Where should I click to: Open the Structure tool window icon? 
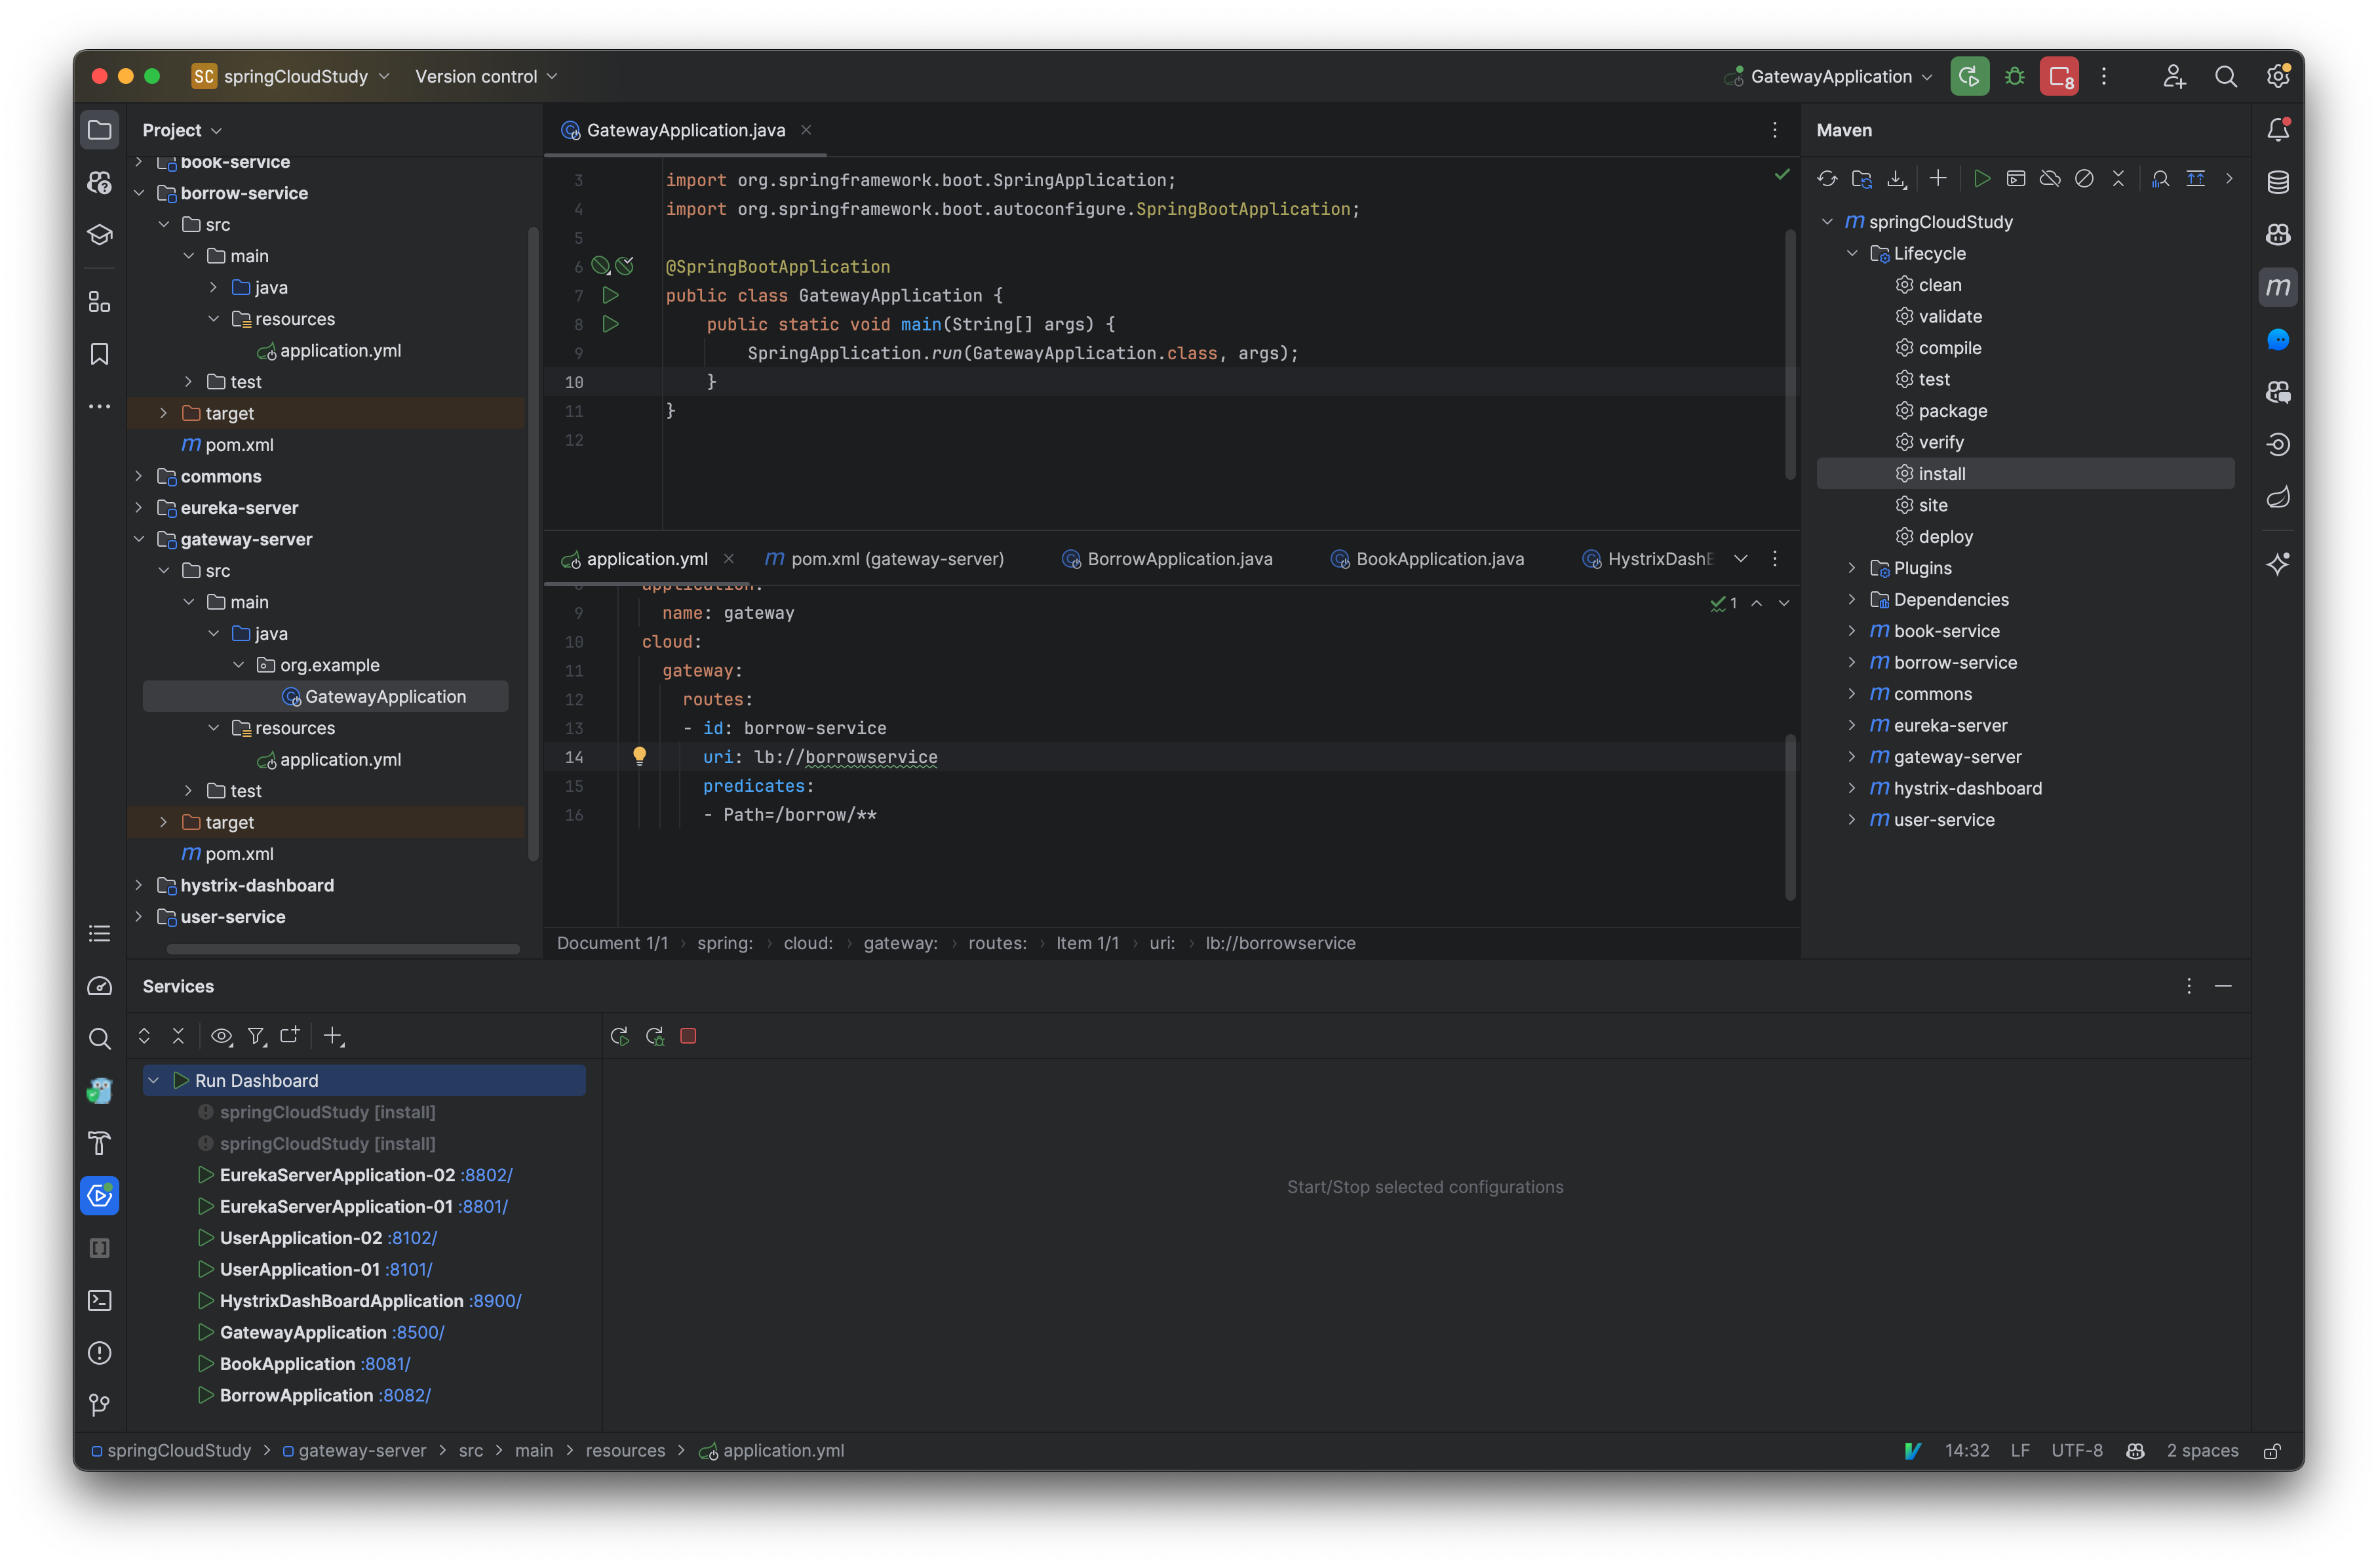[99, 301]
